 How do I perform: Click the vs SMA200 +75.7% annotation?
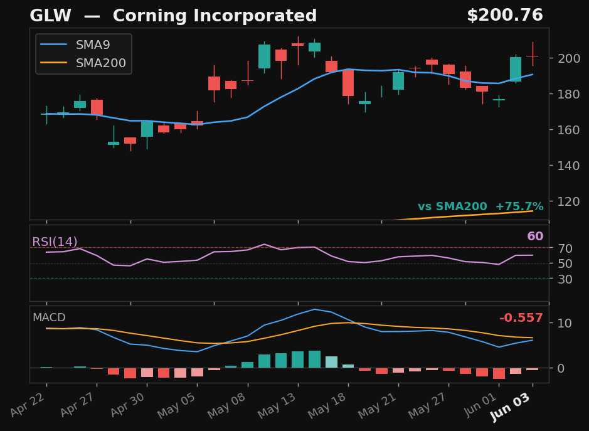(480, 206)
